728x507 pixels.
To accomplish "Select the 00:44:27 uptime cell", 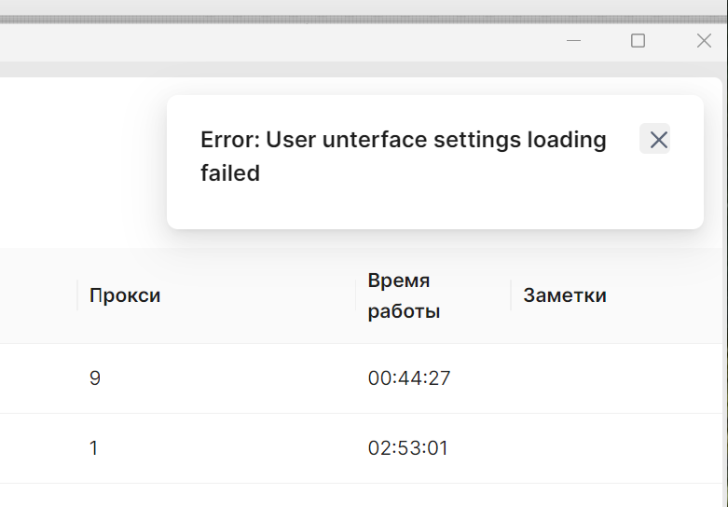I will (409, 378).
